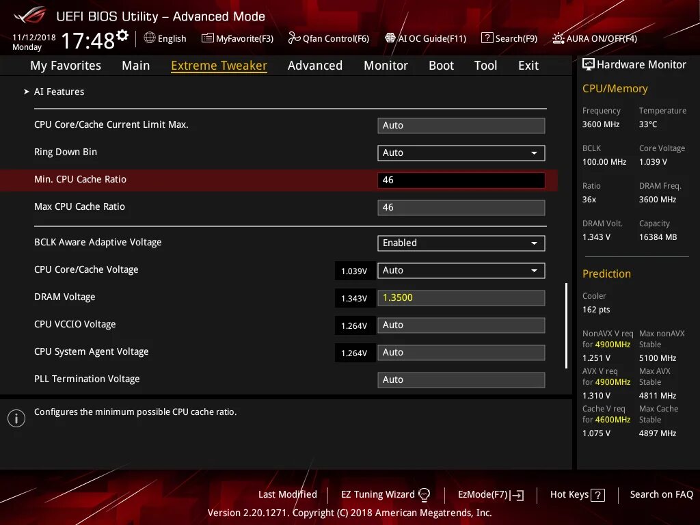The image size is (700, 525).
Task: Click the EzMode exit arrow icon
Action: pos(517,495)
